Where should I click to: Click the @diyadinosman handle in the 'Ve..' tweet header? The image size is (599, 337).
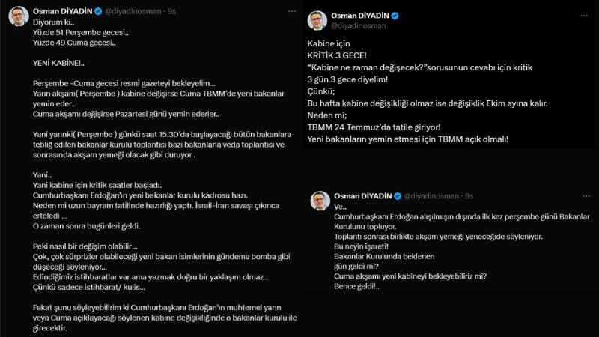(x=431, y=196)
